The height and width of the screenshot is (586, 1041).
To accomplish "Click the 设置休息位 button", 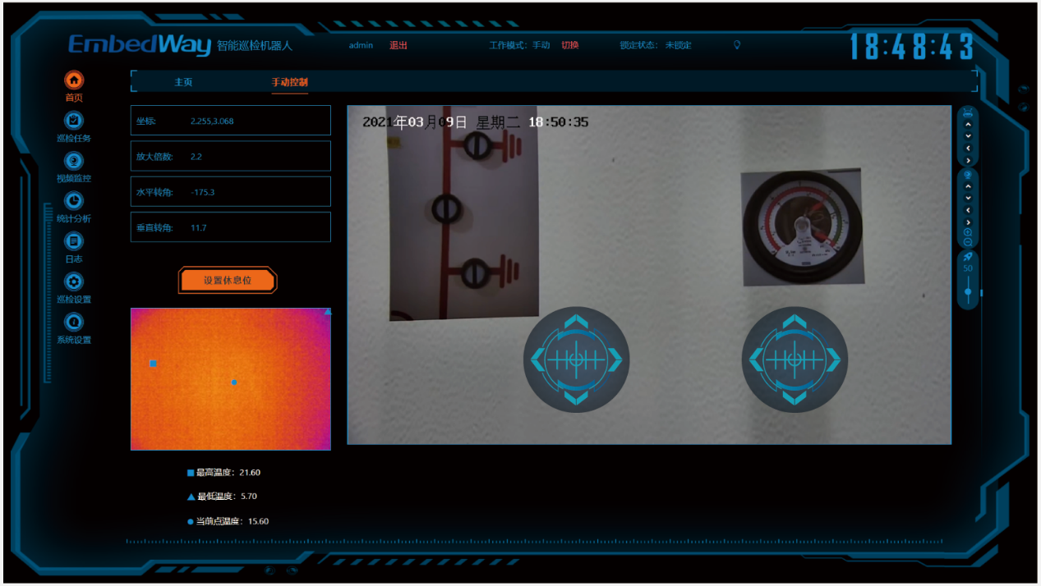I will [228, 280].
